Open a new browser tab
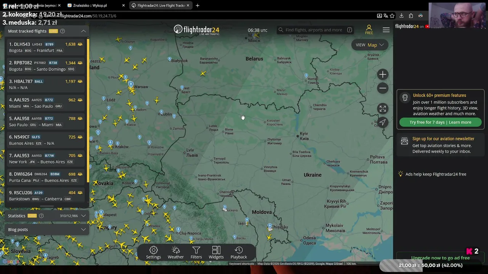 pos(197,5)
